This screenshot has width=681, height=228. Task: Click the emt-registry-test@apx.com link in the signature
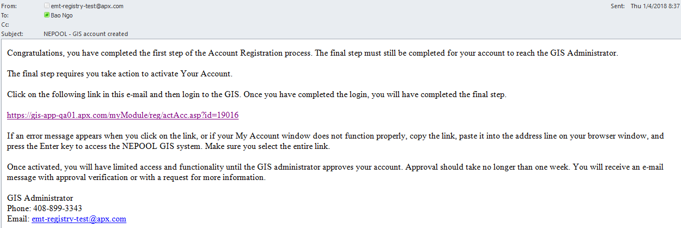tap(79, 219)
